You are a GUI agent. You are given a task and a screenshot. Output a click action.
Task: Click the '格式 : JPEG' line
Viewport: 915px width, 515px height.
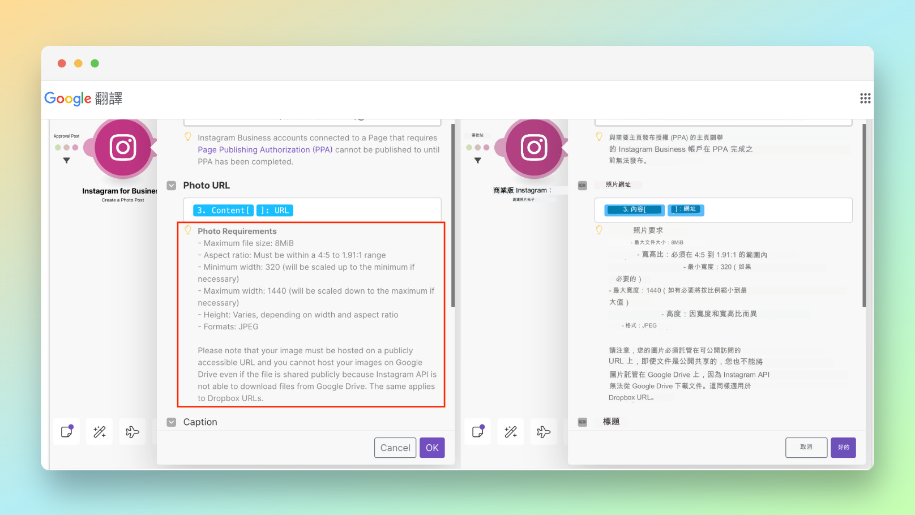tap(640, 326)
